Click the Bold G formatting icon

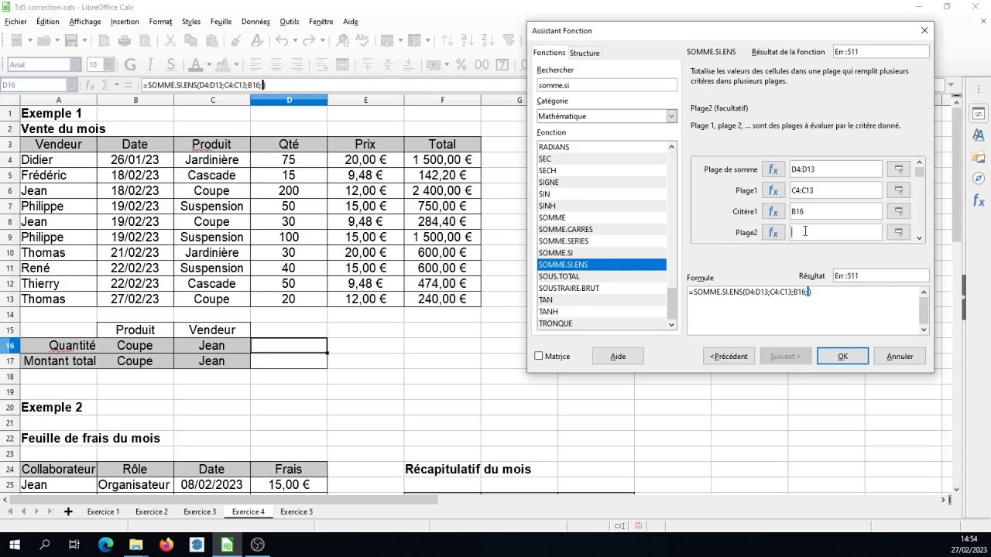tap(130, 65)
